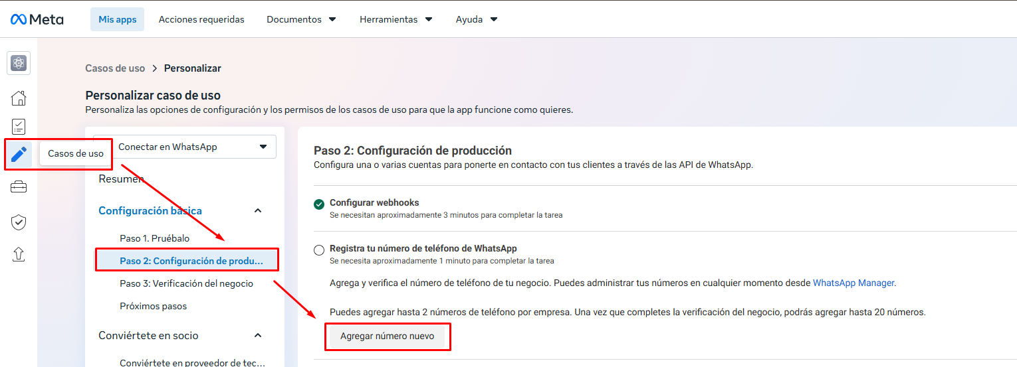Image resolution: width=1017 pixels, height=367 pixels.
Task: Open the checklist icon in sidebar
Action: click(19, 127)
